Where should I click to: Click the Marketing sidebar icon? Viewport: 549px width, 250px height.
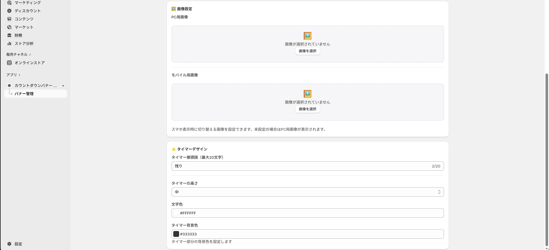click(x=9, y=3)
